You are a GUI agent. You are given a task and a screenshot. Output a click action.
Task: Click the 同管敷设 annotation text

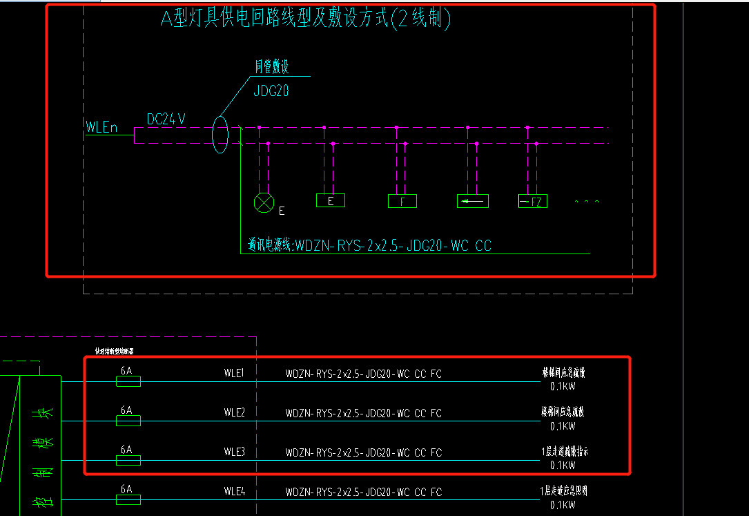tap(272, 66)
